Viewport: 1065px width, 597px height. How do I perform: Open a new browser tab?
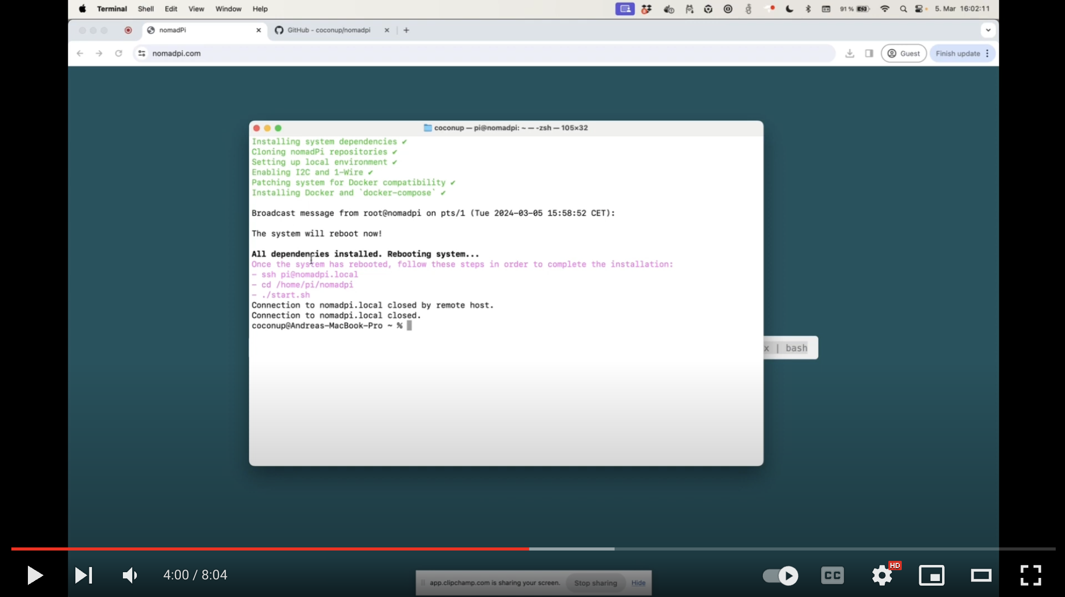[406, 30]
